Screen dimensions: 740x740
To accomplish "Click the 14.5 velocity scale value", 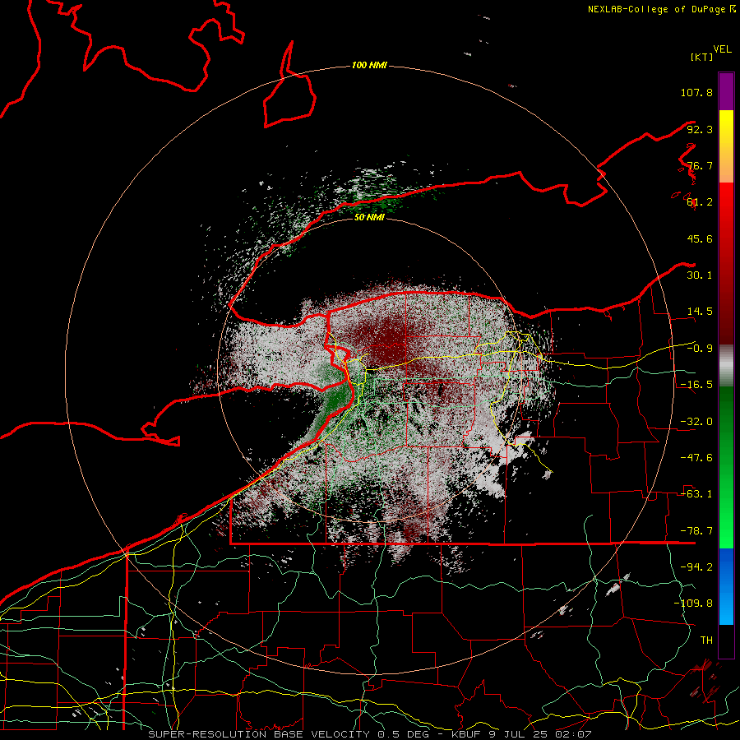I will coord(700,312).
